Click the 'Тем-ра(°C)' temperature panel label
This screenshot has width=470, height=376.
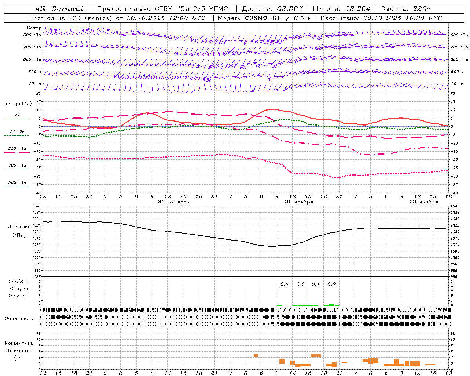tap(17, 104)
